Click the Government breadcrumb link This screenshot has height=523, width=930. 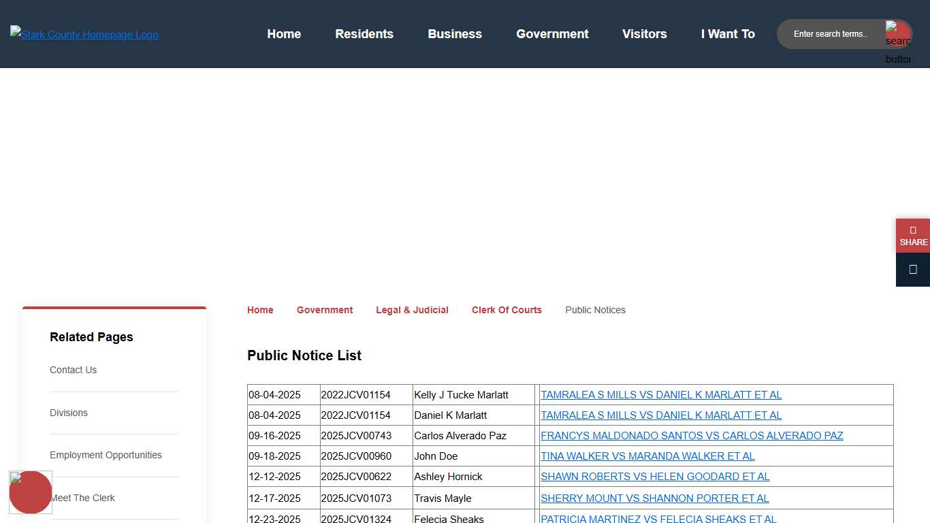325,310
